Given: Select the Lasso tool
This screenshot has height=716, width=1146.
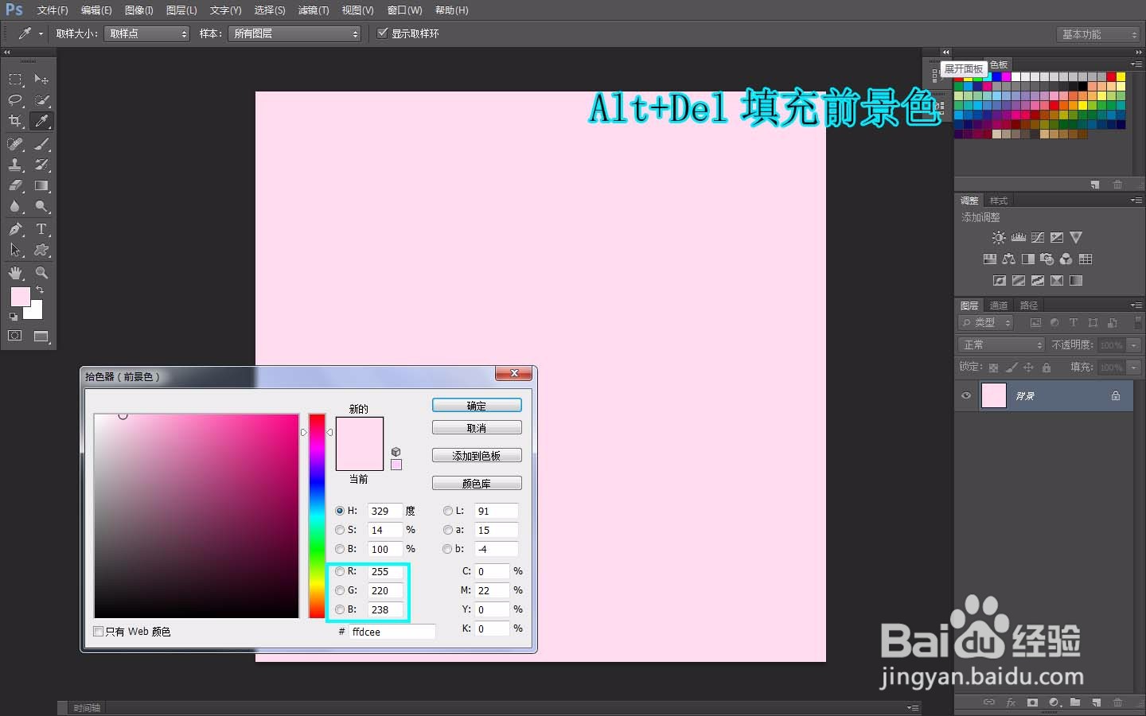Looking at the screenshot, I should (x=14, y=100).
